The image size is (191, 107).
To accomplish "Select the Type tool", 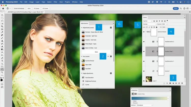I will (x=2, y=61).
